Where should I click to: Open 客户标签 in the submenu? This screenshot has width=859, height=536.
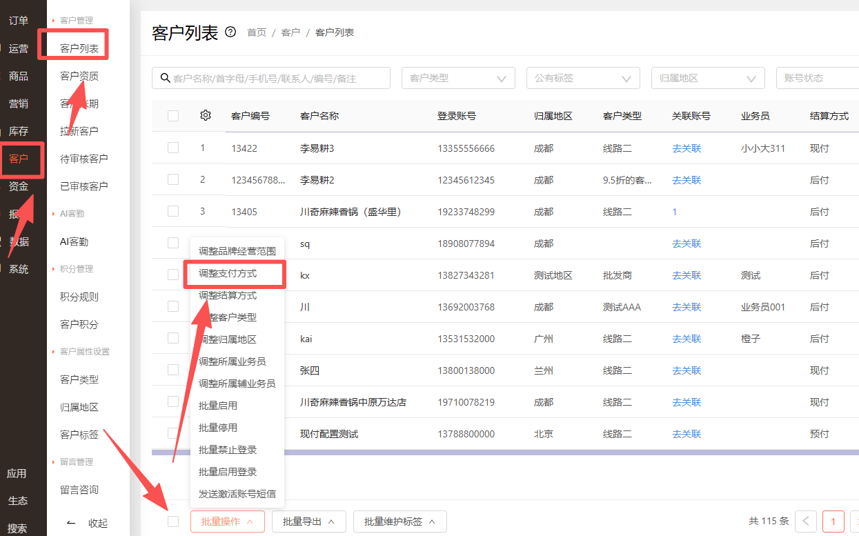coord(79,435)
